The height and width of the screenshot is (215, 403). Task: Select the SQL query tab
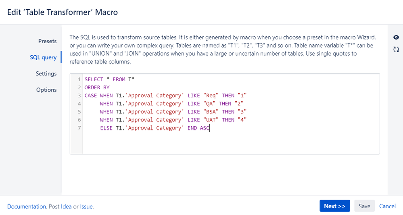click(x=43, y=57)
